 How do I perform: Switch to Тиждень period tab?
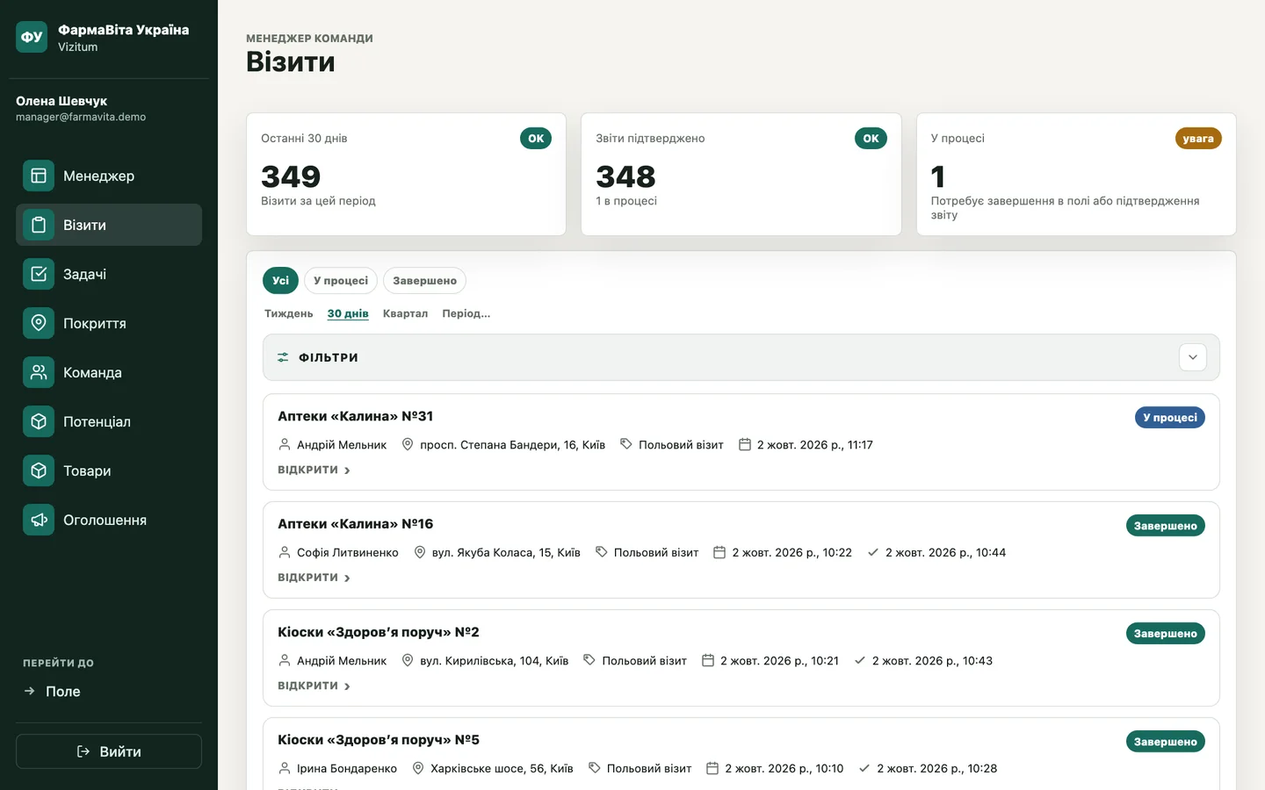click(x=288, y=313)
